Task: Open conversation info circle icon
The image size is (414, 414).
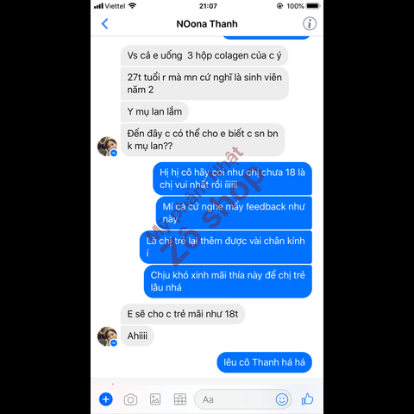Action: (310, 23)
